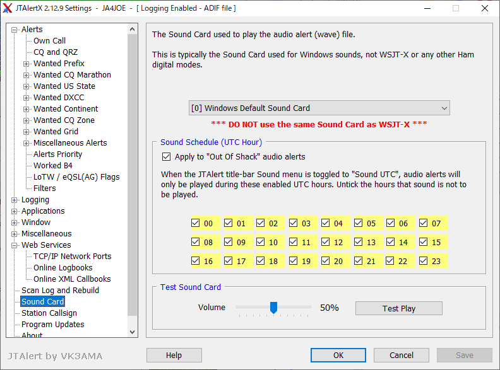Expand the Wanted CQ Zone node
This screenshot has height=370, width=500.
(x=26, y=120)
